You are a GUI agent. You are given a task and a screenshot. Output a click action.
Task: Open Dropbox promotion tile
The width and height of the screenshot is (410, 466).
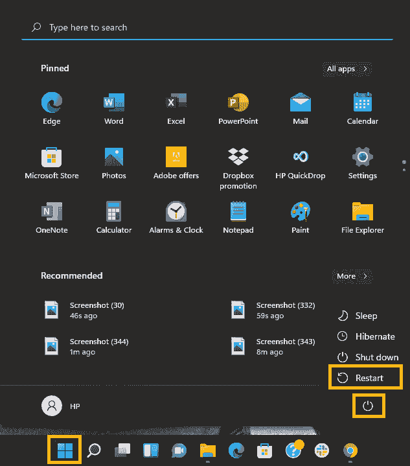[x=238, y=158]
